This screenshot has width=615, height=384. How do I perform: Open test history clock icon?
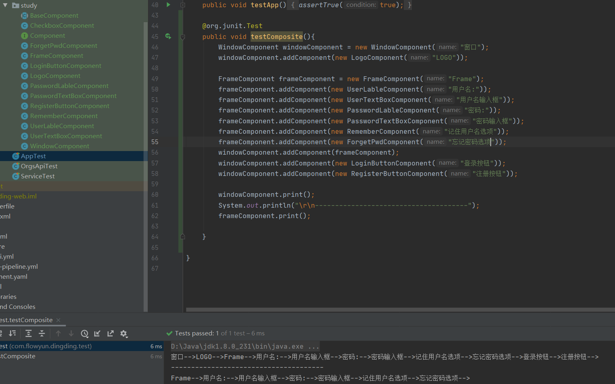coord(84,333)
